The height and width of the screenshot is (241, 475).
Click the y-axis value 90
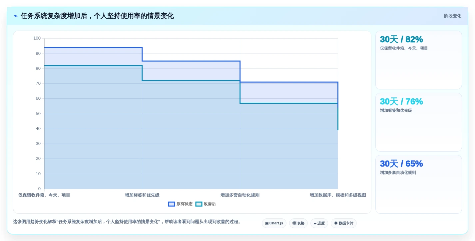(x=38, y=54)
